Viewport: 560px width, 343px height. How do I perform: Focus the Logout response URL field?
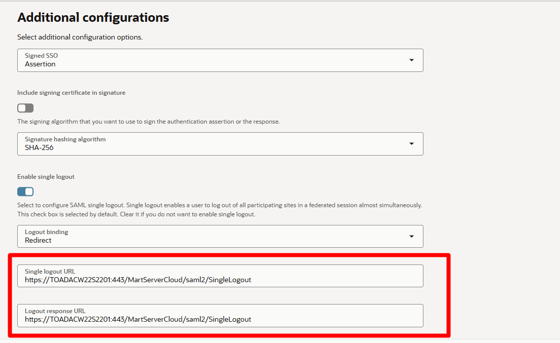tap(220, 319)
